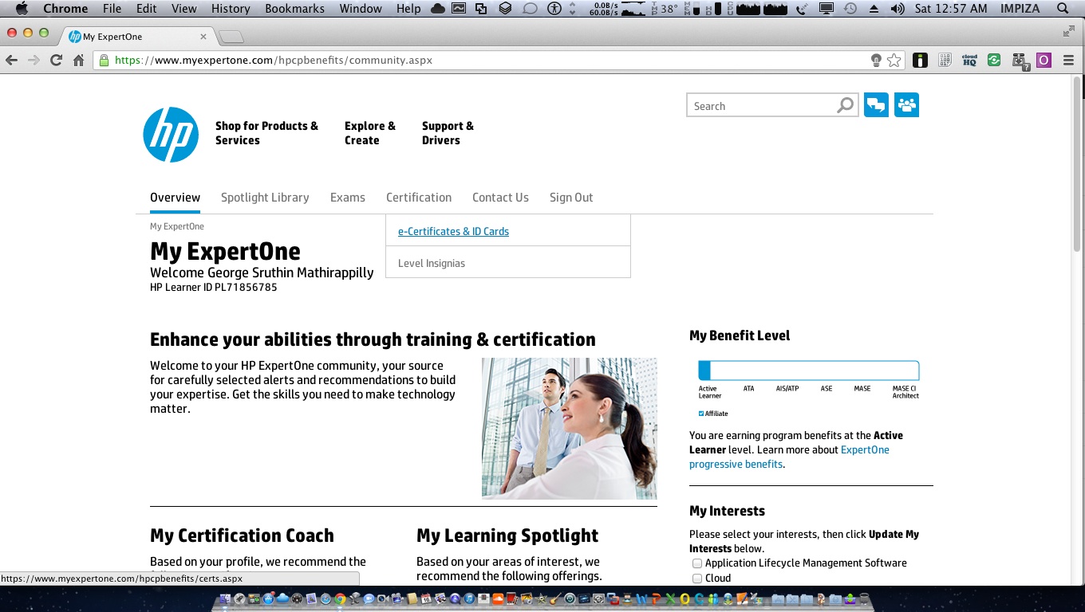Click the 'MASE CI Architect' level label

tap(905, 392)
